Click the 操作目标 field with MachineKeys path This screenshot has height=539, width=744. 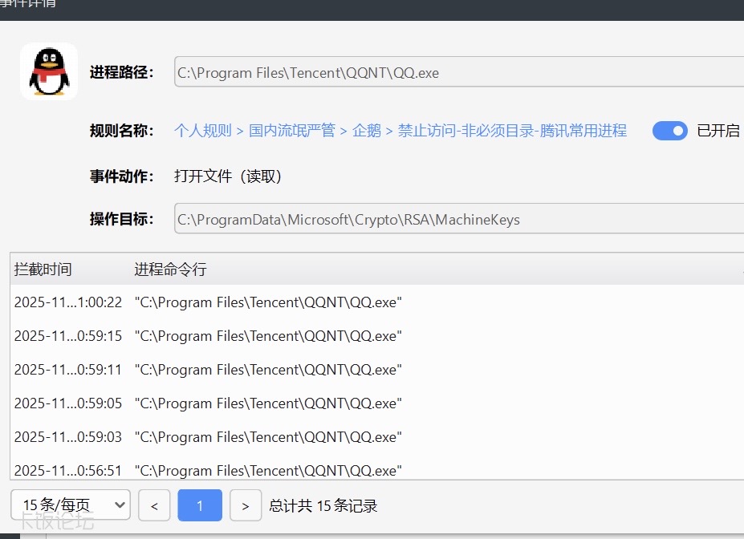459,218
